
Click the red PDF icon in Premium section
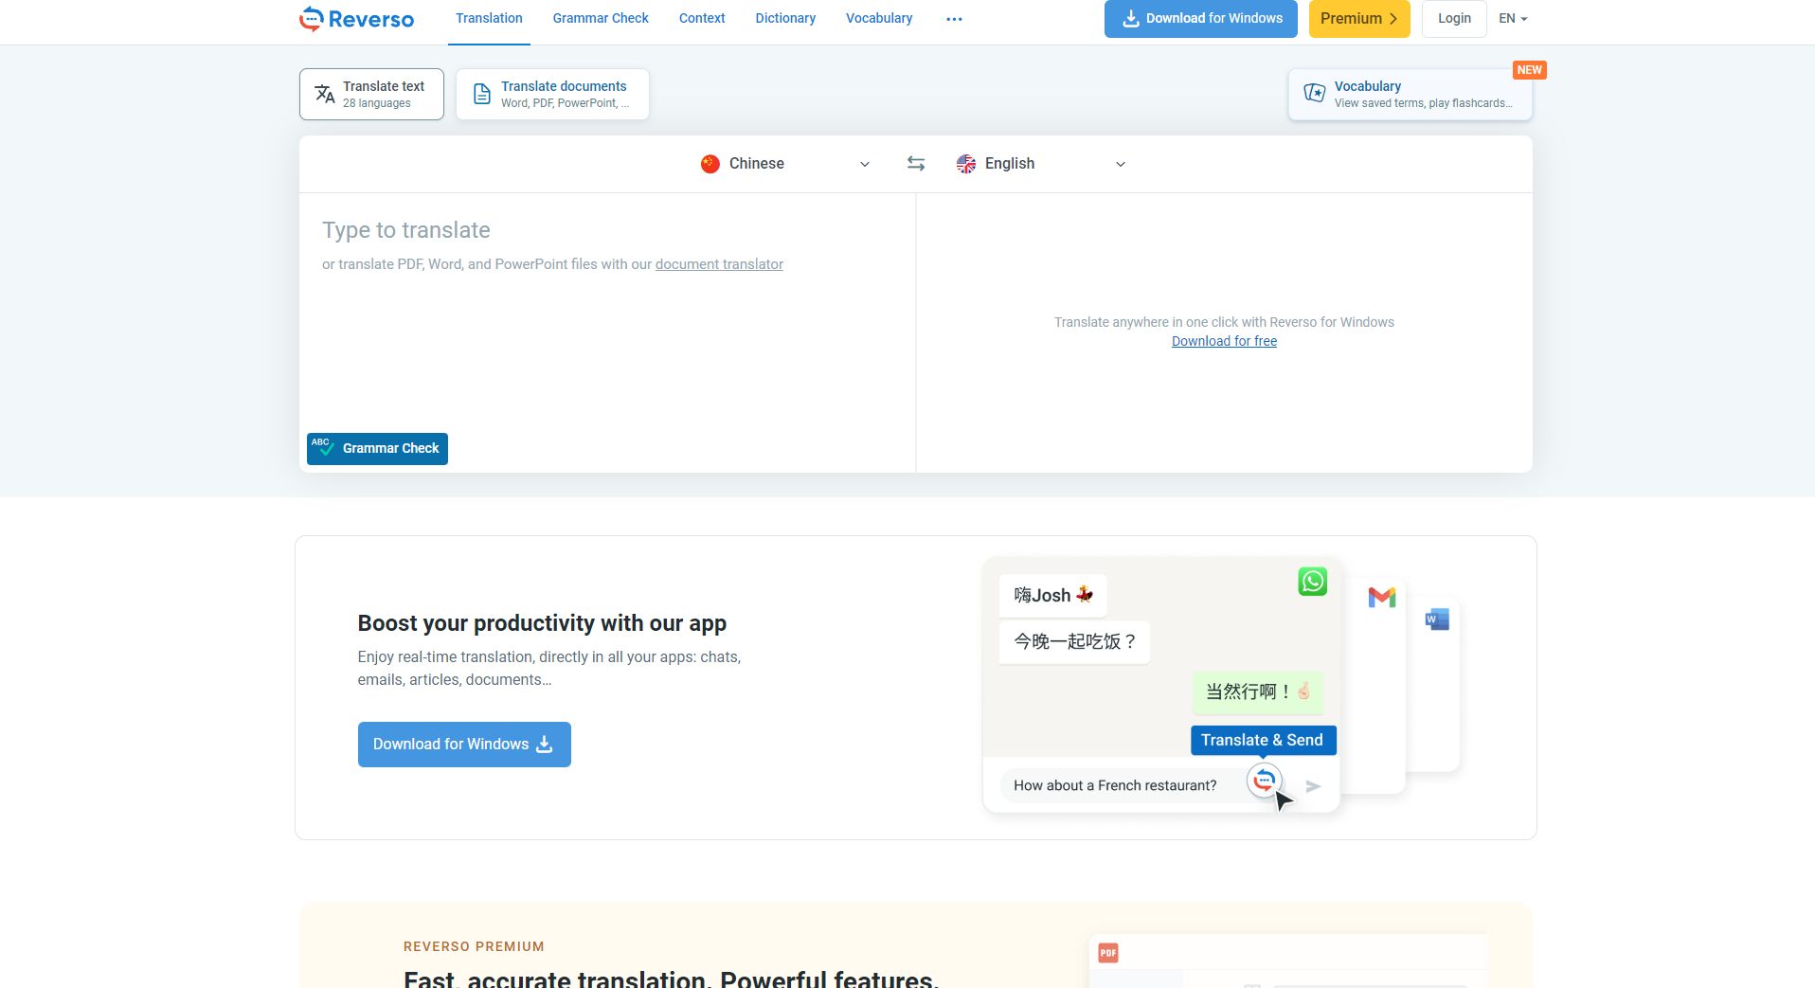[1107, 953]
